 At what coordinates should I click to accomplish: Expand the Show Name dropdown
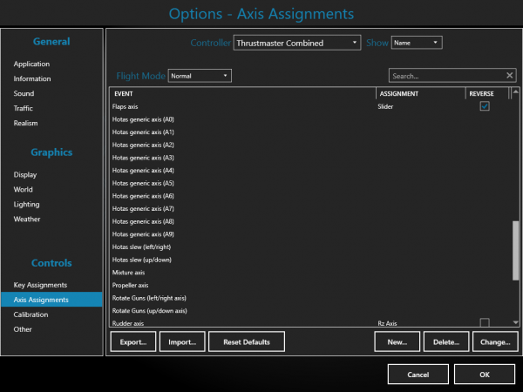tap(417, 42)
